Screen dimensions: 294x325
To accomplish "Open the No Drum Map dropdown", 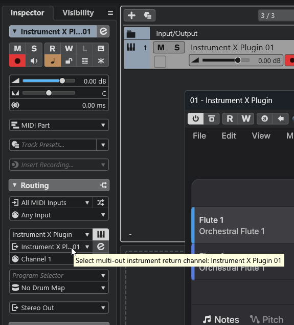I will 59,288.
